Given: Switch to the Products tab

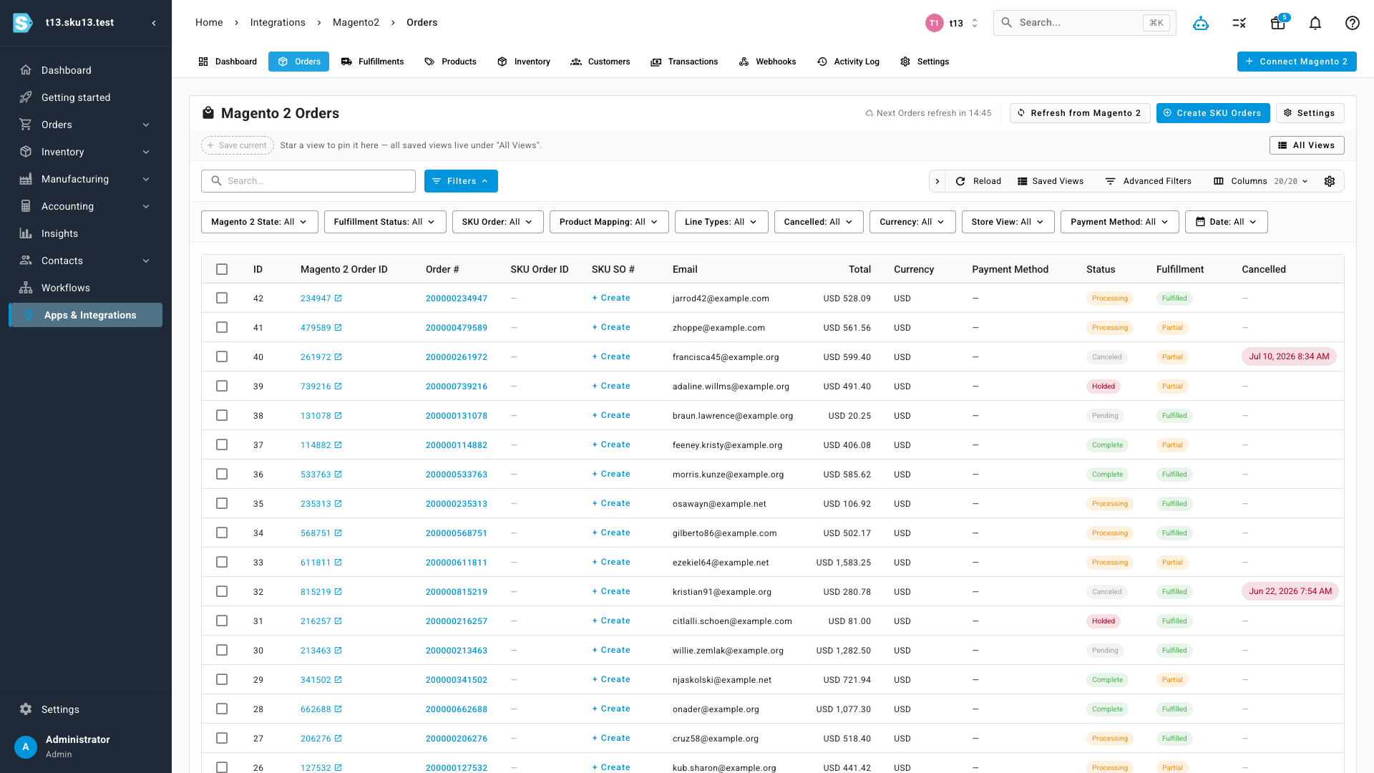Looking at the screenshot, I should tap(450, 62).
